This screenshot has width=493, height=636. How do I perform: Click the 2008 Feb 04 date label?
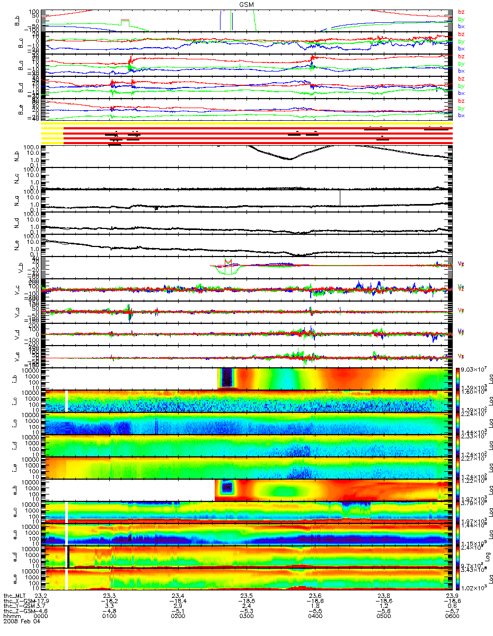pyautogui.click(x=22, y=622)
